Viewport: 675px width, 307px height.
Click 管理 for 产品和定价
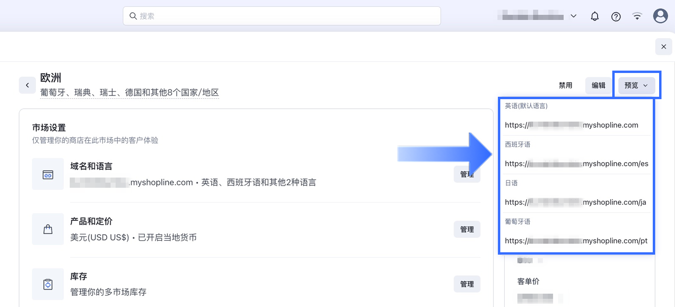pyautogui.click(x=467, y=229)
